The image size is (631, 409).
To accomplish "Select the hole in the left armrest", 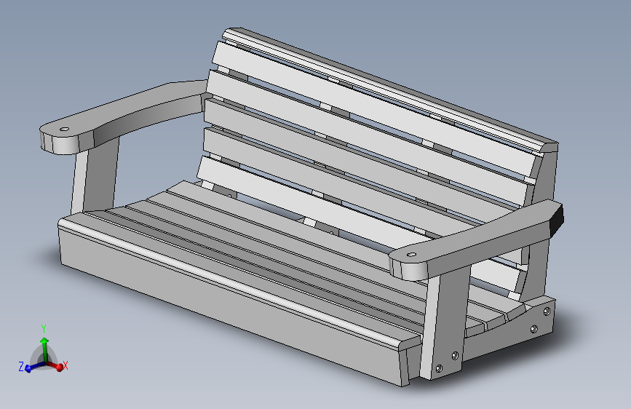I will click(x=64, y=130).
